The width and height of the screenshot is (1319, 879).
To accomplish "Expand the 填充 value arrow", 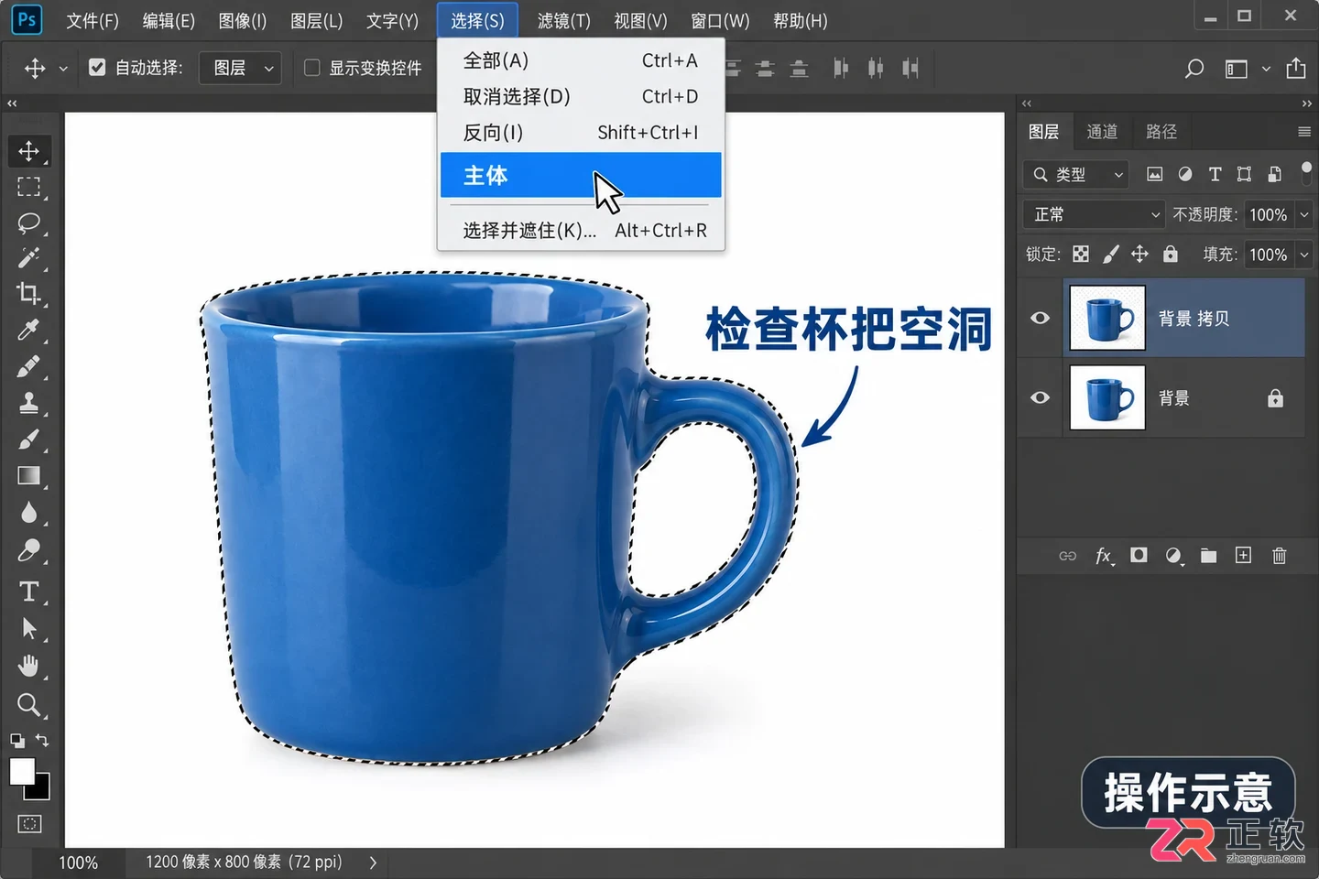I will coord(1304,255).
